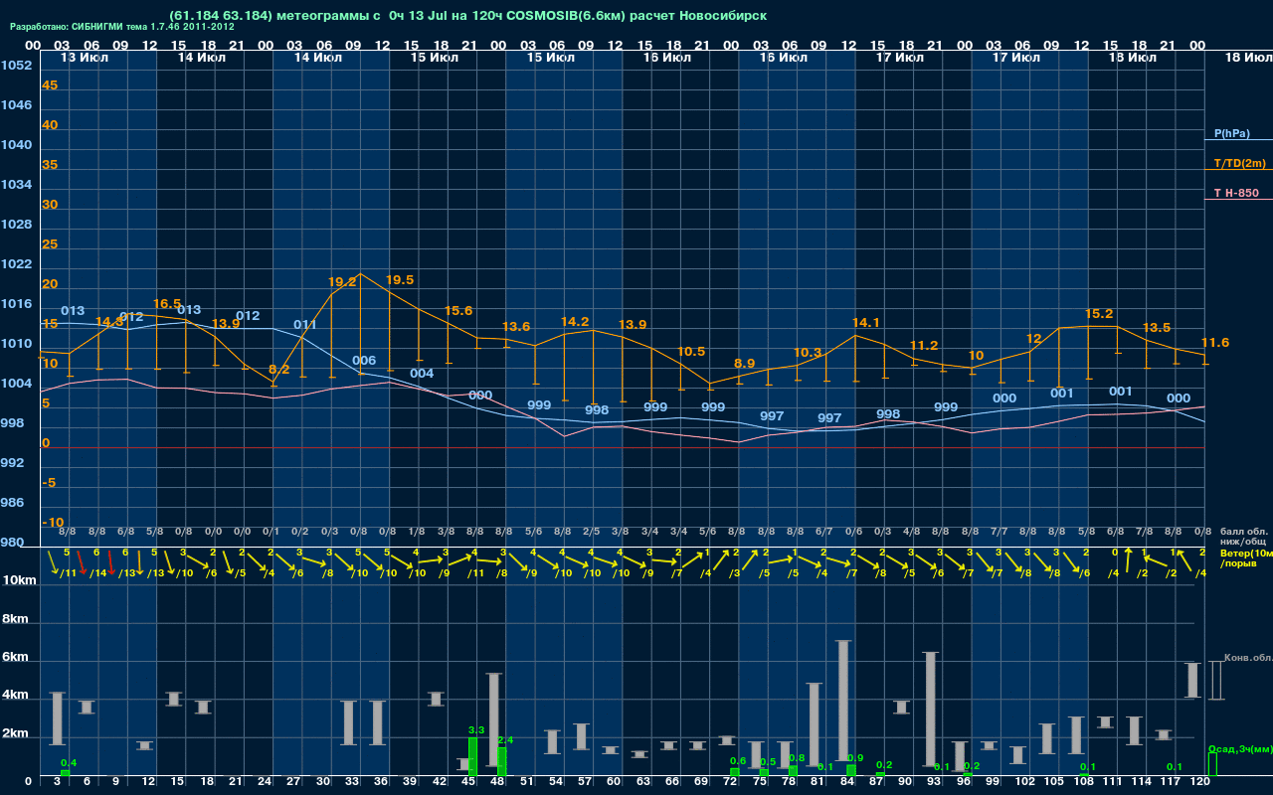Click the 4km altitude axis label

click(14, 696)
